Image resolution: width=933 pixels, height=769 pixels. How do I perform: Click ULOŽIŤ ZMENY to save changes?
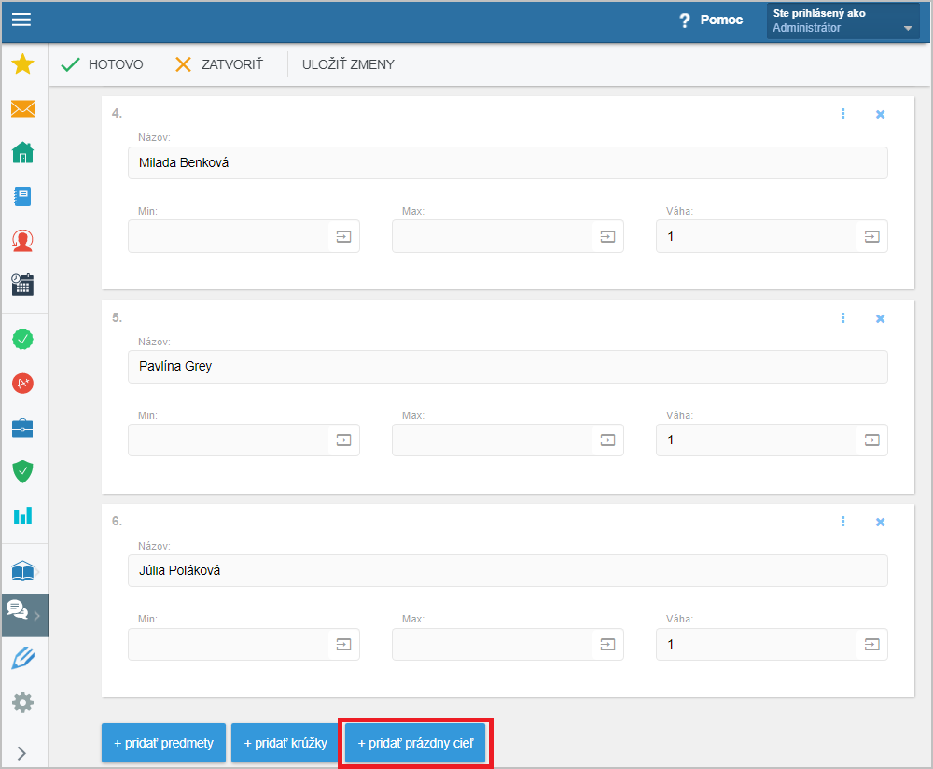point(348,64)
